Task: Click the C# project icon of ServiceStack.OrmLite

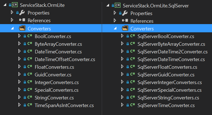Action: point(15,5)
